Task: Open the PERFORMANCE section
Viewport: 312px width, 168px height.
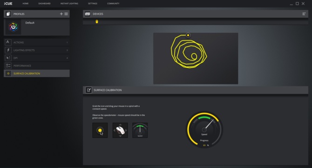Action: pos(37,65)
